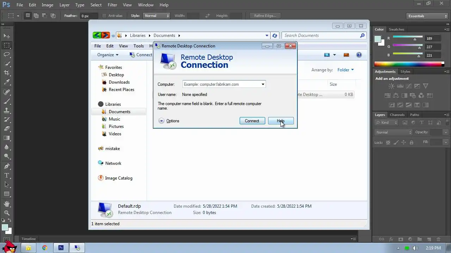Image resolution: width=451 pixels, height=253 pixels.
Task: Add a Color Balance adjustment
Action: pyautogui.click(x=396, y=96)
